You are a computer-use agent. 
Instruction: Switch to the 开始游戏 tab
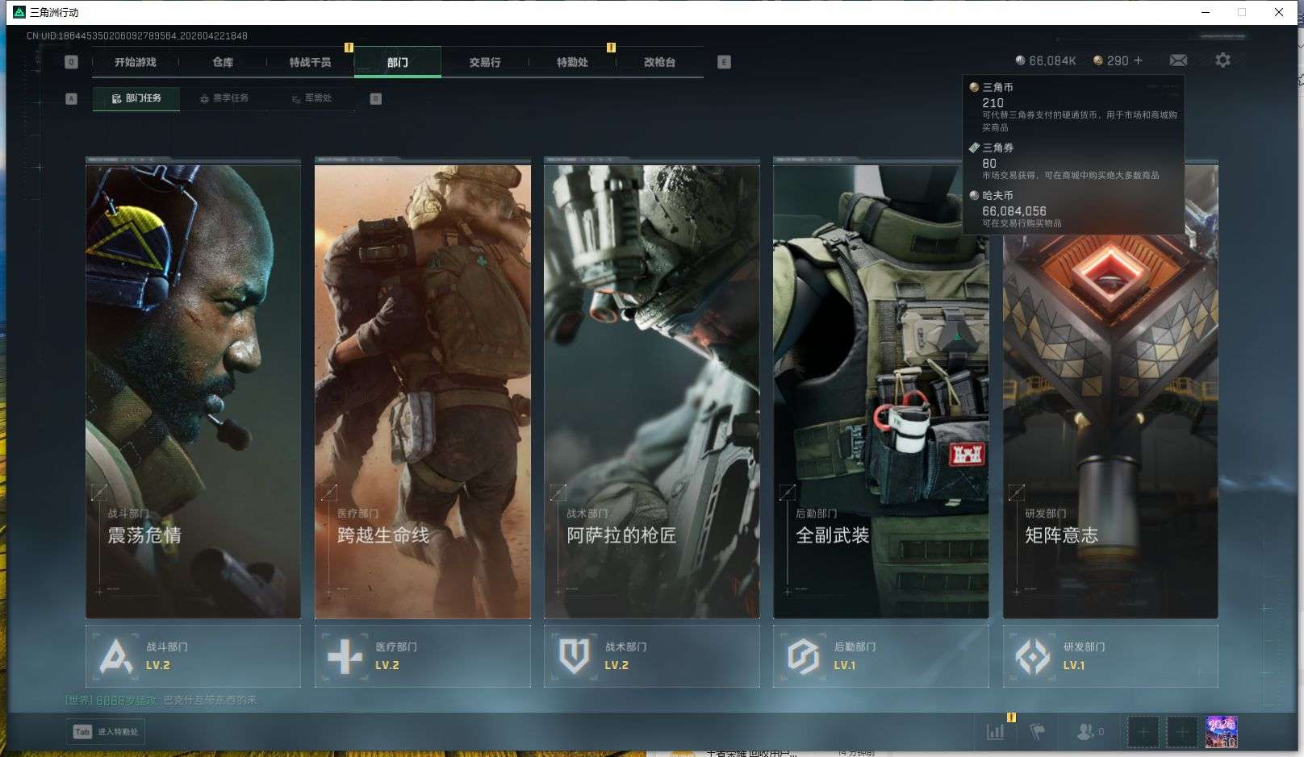tap(136, 62)
